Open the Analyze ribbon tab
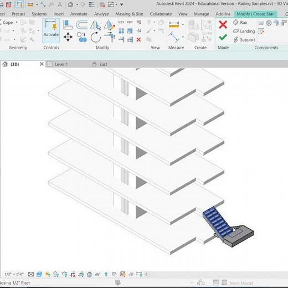This screenshot has height=288, width=288. 101,14
